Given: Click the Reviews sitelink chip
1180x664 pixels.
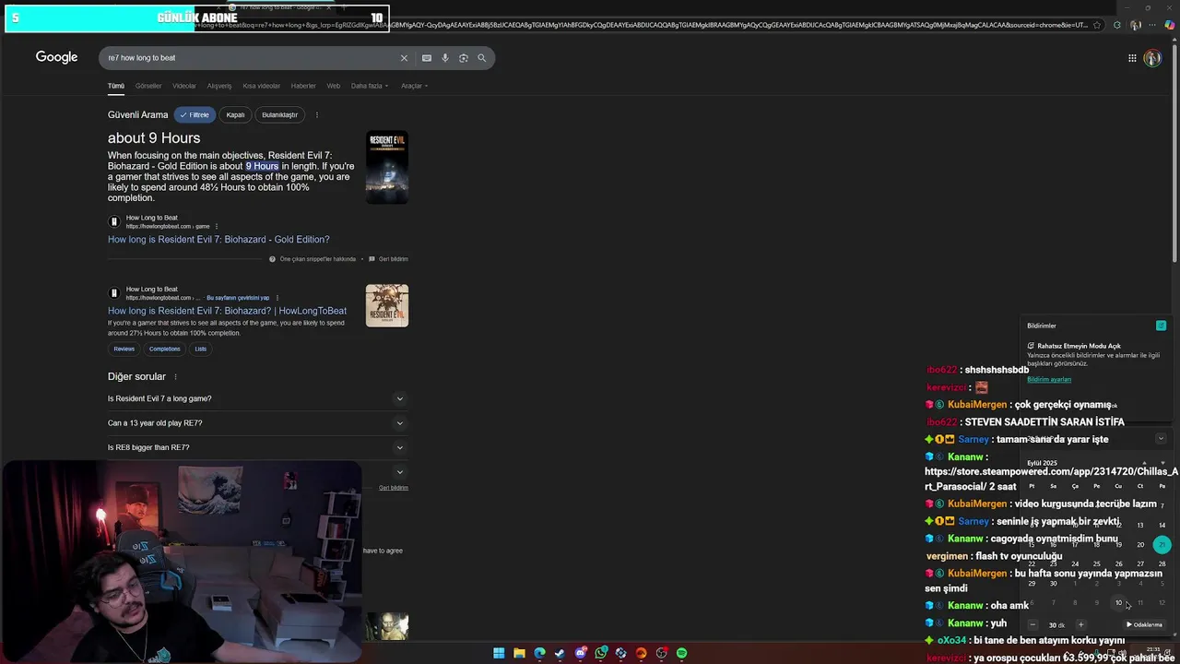Looking at the screenshot, I should (124, 349).
